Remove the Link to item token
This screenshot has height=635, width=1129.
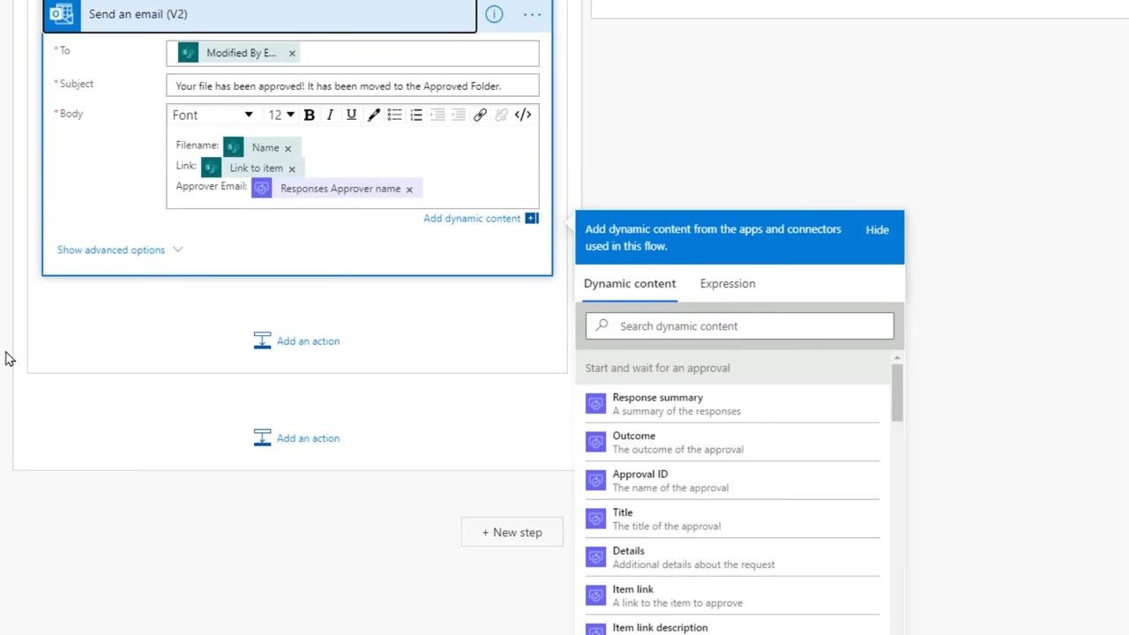[292, 168]
